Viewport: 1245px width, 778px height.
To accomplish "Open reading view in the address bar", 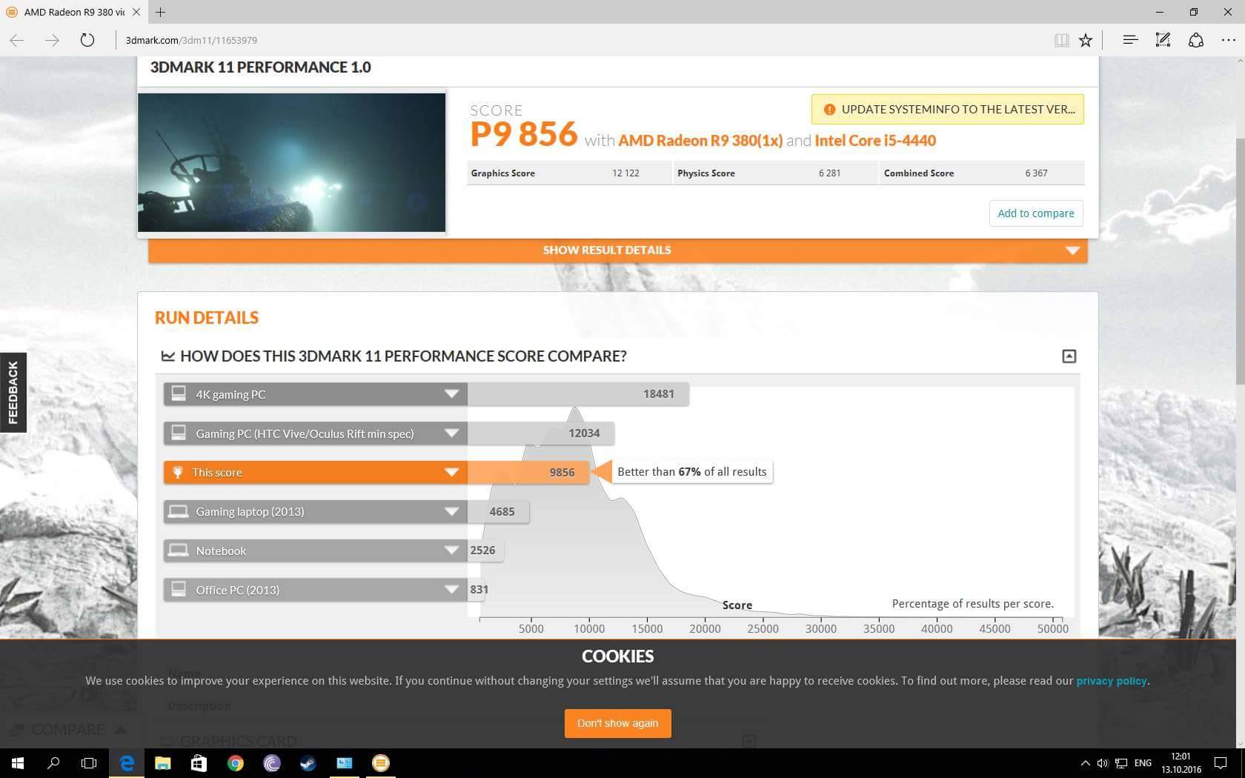I will (1061, 40).
